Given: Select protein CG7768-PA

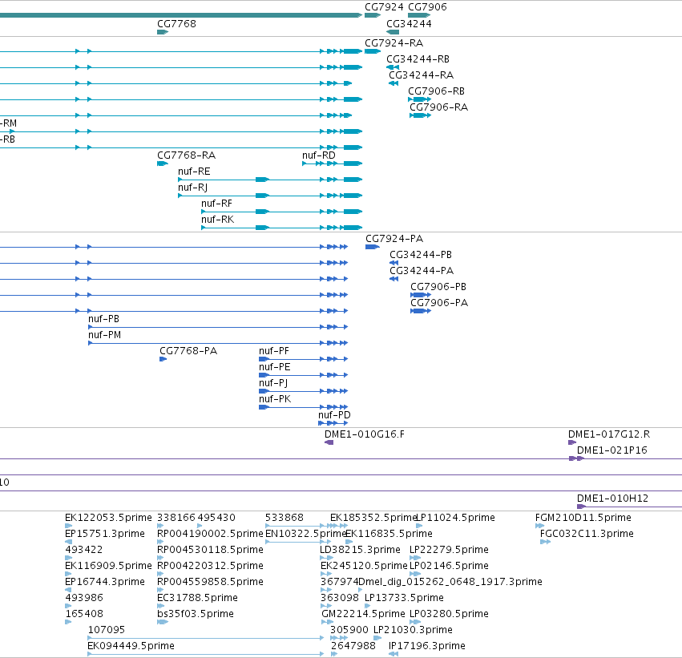Looking at the screenshot, I should (x=163, y=359).
